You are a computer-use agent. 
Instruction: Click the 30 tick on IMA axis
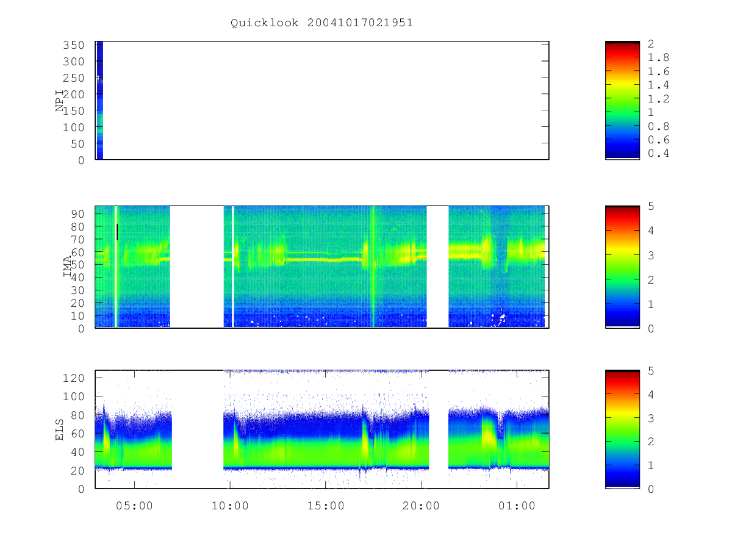[77, 290]
